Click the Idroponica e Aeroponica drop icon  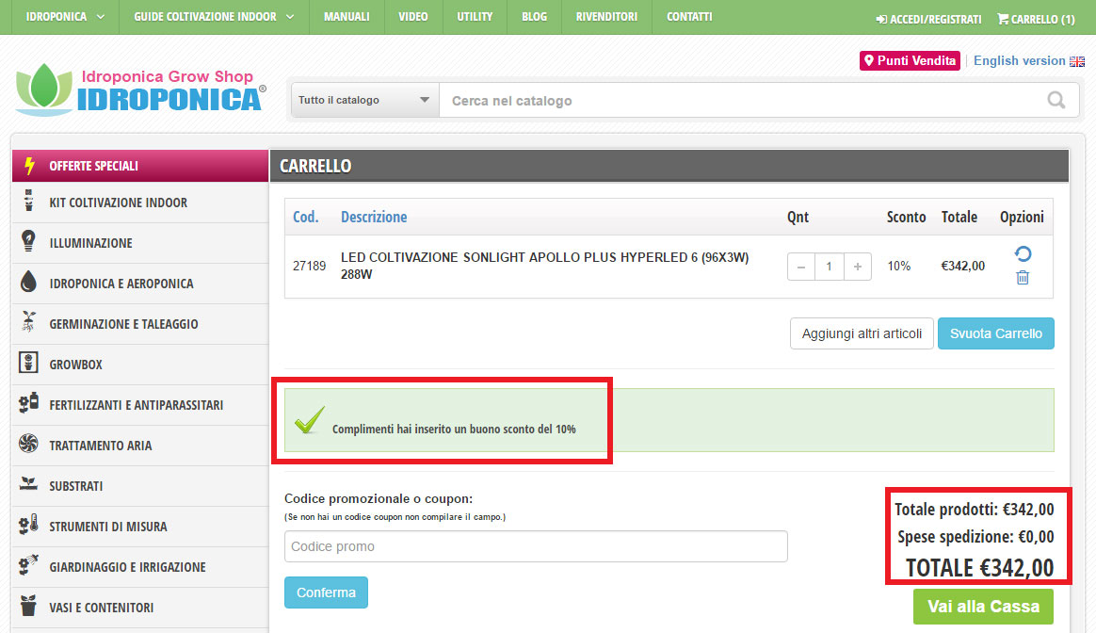click(28, 282)
